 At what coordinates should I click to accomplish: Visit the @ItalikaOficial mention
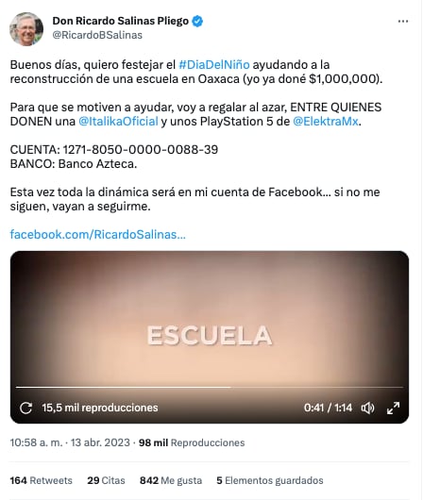[118, 122]
